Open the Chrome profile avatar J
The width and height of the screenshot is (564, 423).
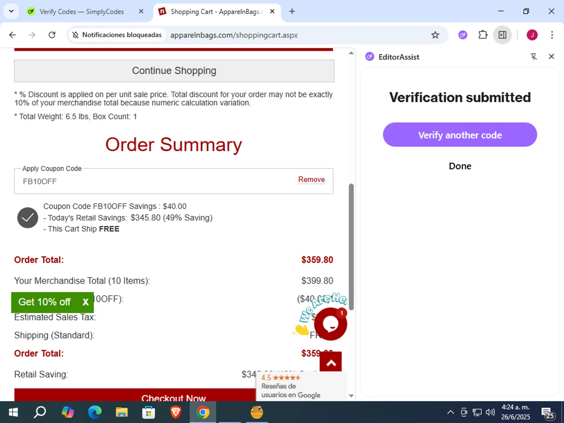532,35
